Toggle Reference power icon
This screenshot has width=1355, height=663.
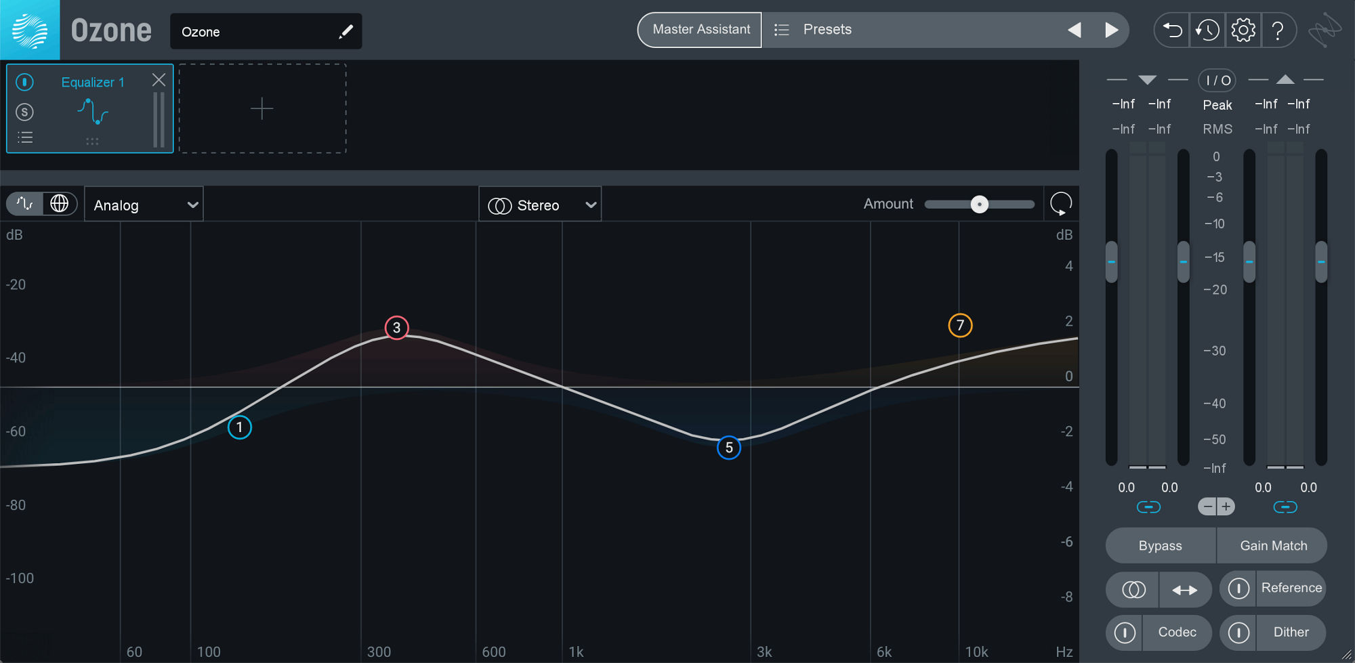point(1238,589)
